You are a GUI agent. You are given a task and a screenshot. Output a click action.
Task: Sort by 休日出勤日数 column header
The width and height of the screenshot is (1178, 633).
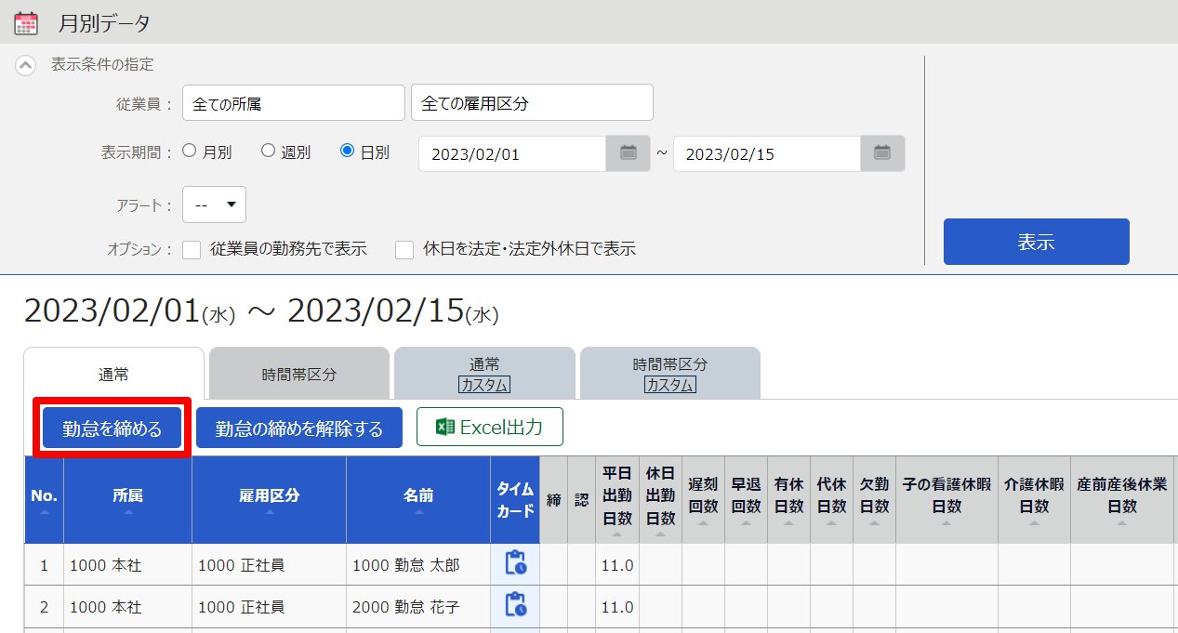660,500
